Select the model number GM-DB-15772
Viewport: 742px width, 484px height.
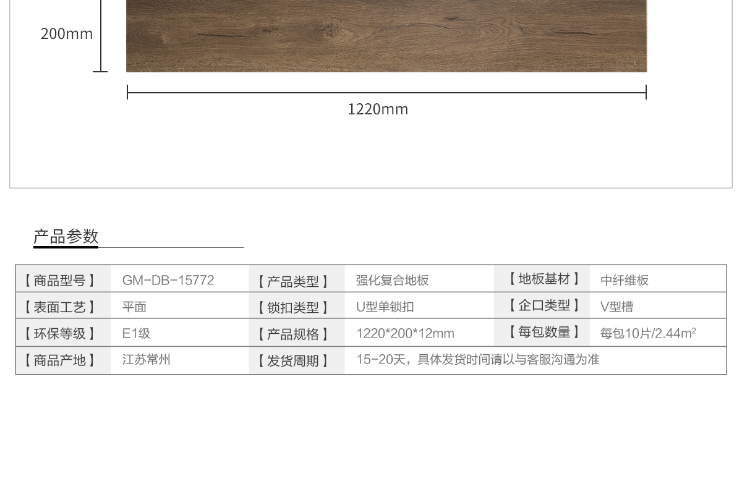168,280
